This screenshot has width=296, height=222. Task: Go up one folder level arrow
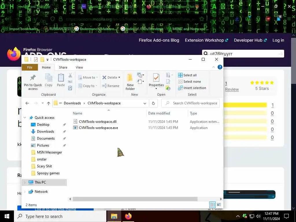[x=49, y=103]
